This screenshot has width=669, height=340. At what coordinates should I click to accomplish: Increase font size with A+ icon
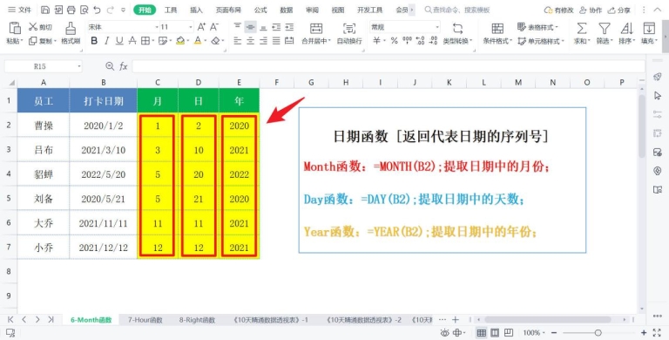tap(201, 27)
